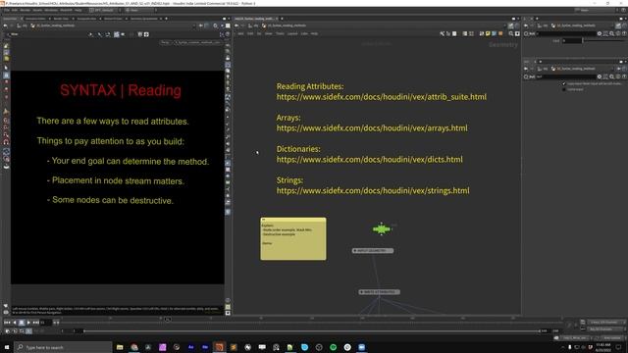Open the Arrays arrays.html documentation link
The height and width of the screenshot is (353, 628).
[372, 128]
